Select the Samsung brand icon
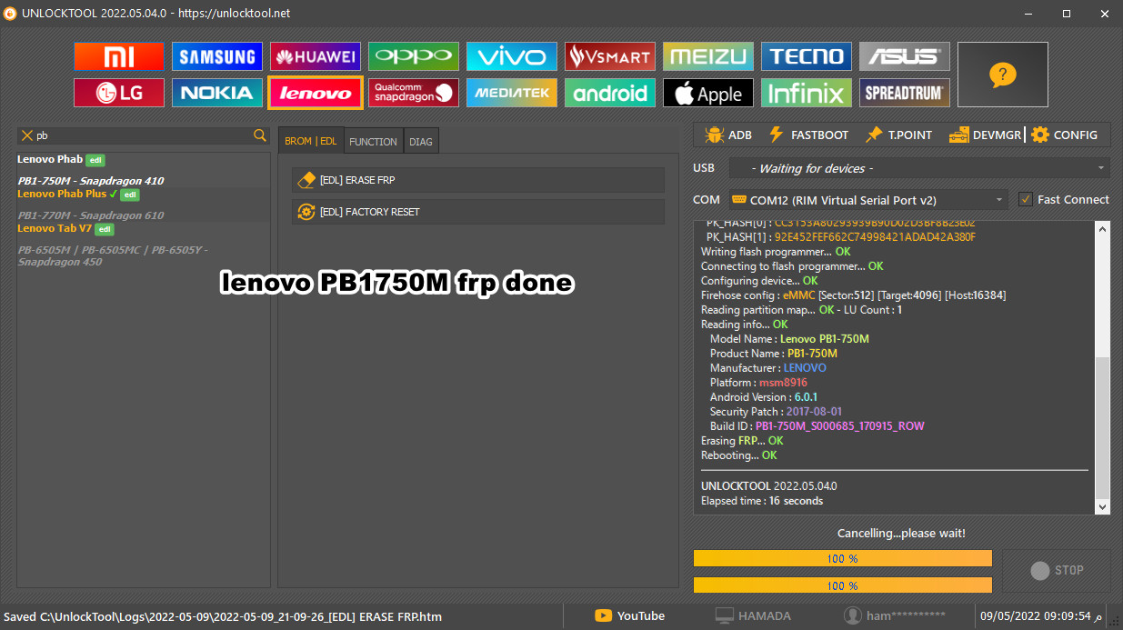1123x630 pixels. [217, 56]
